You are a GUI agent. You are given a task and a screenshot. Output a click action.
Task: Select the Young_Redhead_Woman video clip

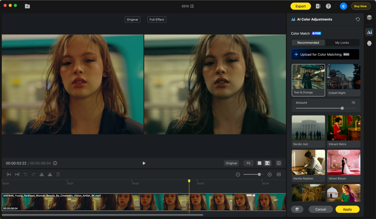point(144,202)
